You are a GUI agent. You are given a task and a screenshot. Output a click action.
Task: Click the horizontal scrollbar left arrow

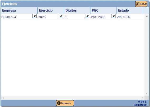point(3,98)
